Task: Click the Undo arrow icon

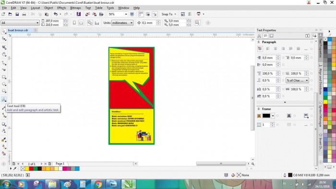Action: (56, 14)
